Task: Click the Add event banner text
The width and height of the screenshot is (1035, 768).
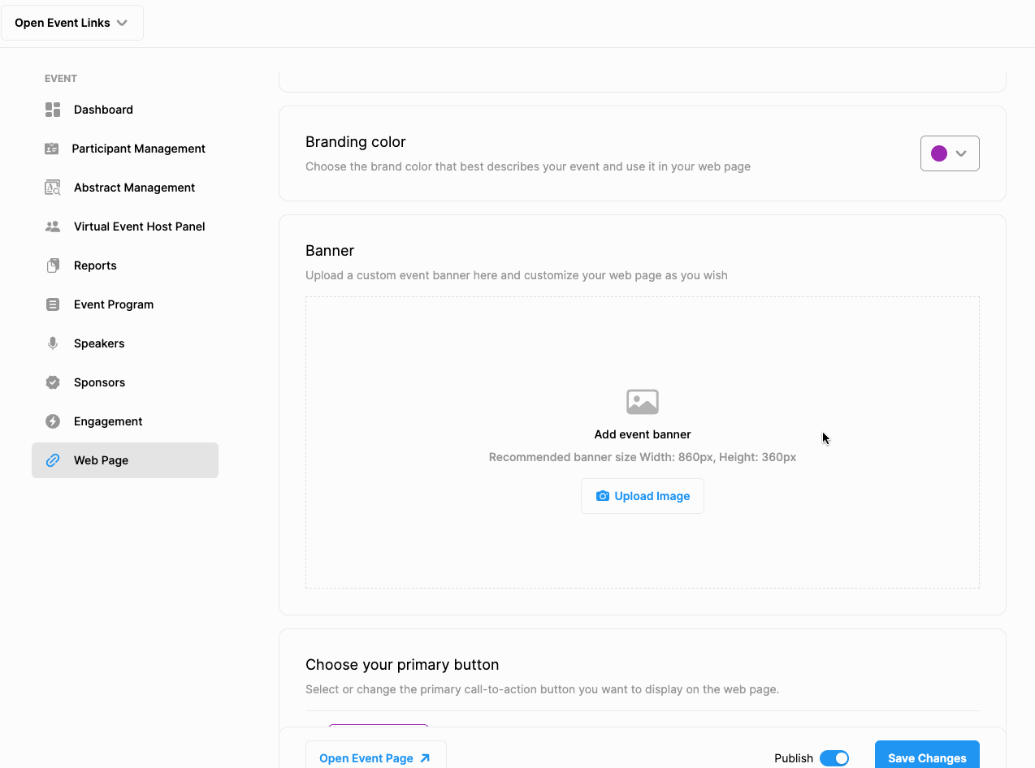Action: click(x=642, y=434)
